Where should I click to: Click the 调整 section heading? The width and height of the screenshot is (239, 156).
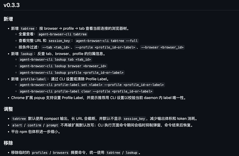(8, 109)
